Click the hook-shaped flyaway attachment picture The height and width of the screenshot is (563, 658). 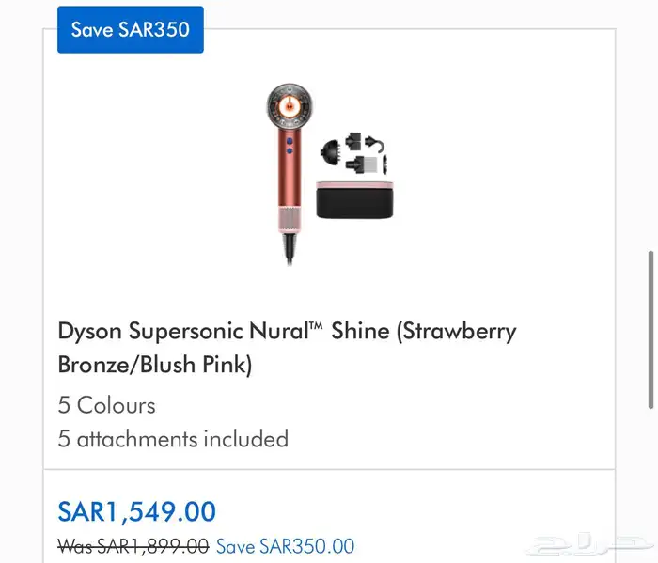coord(376,145)
